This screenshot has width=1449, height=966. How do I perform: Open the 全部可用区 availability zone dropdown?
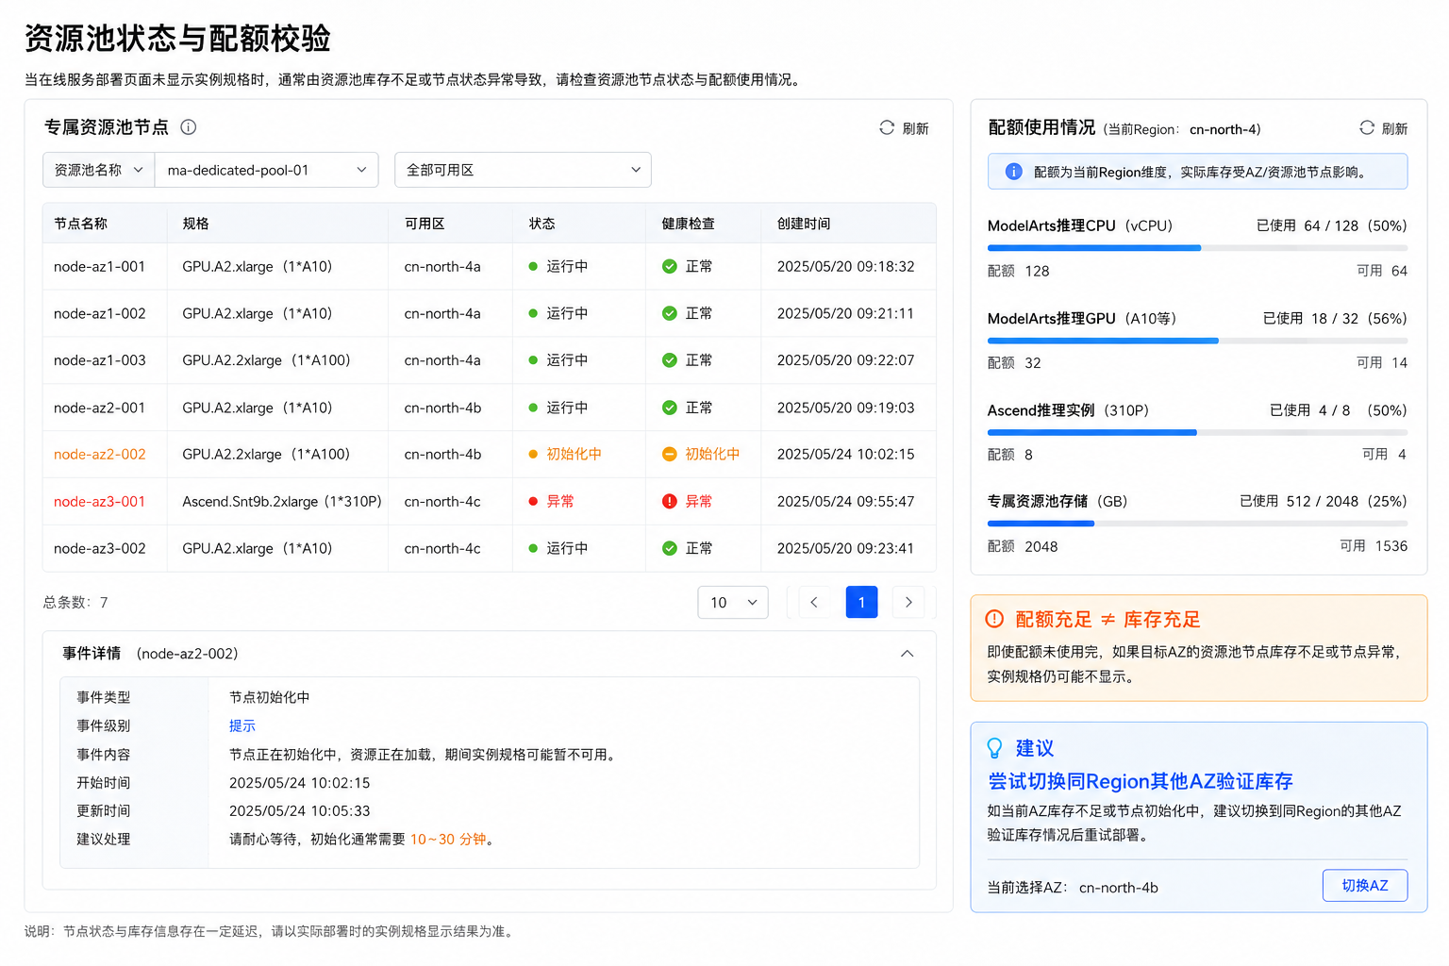(x=523, y=170)
